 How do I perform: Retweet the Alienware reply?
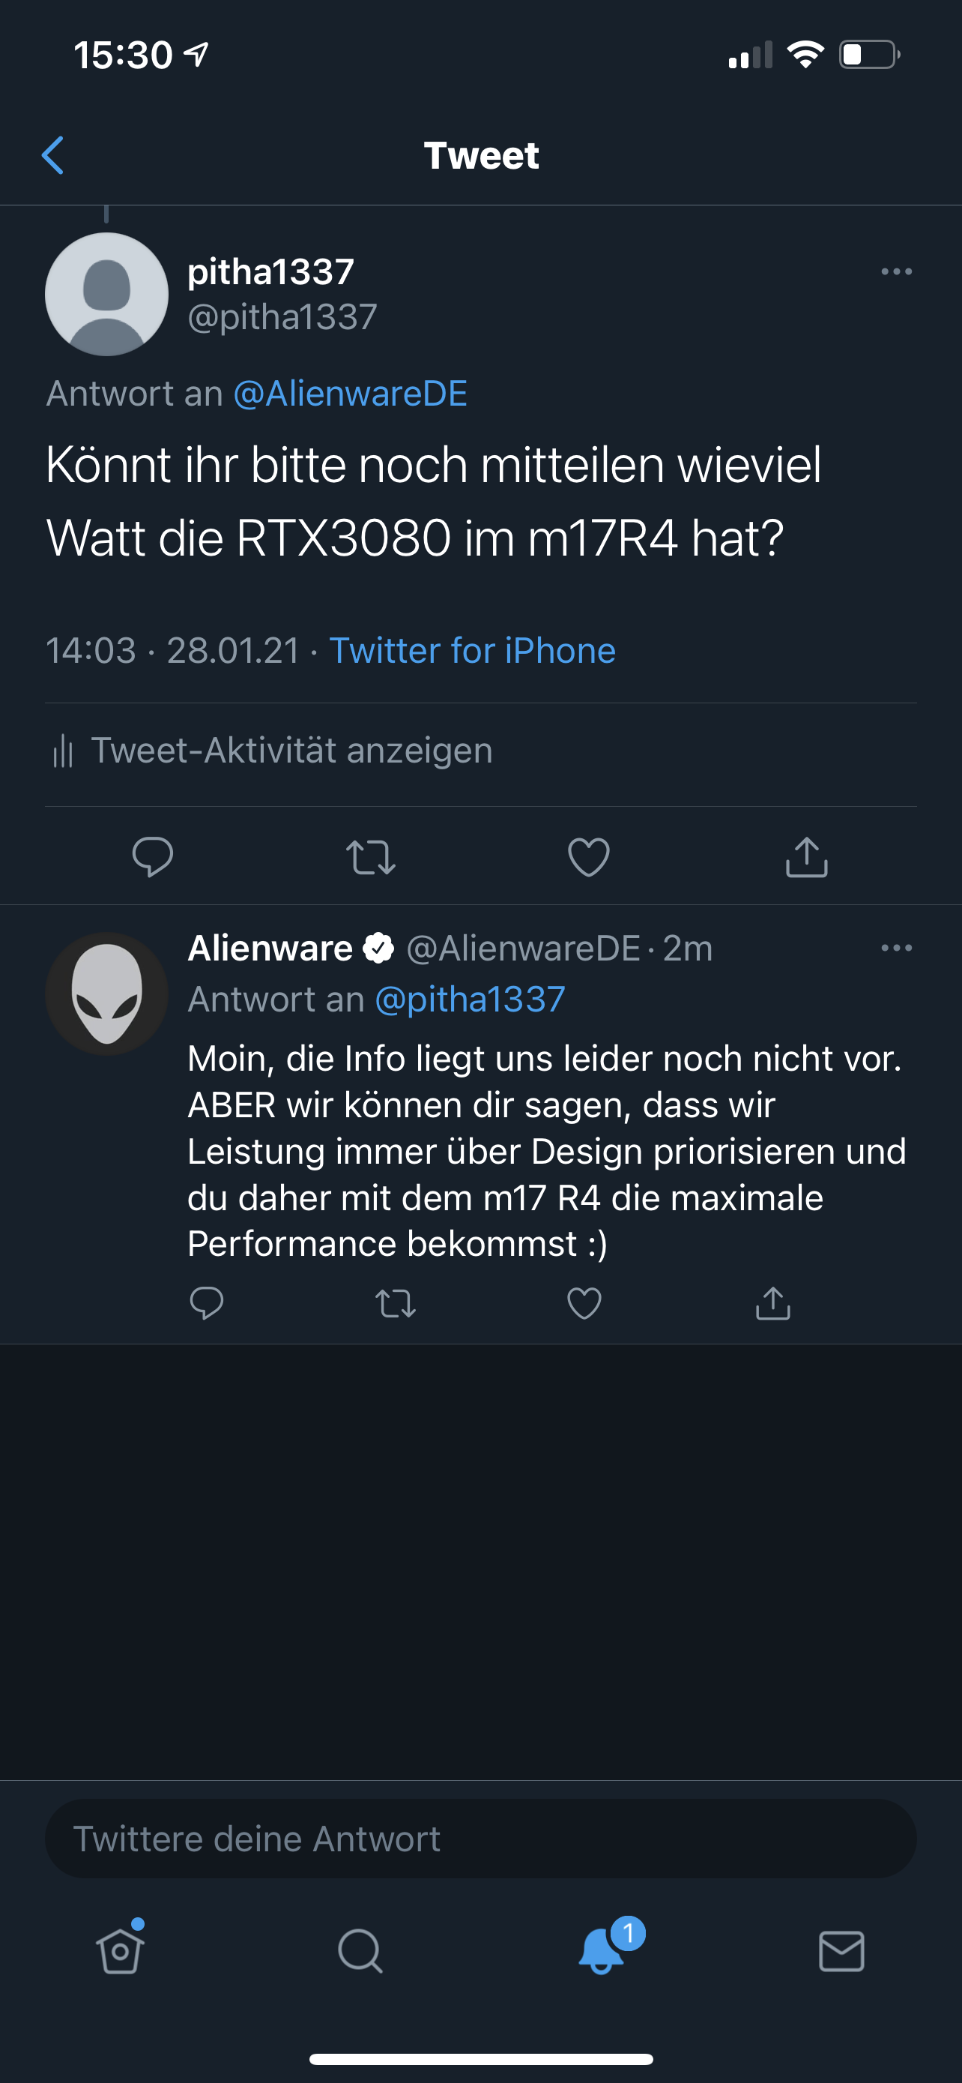(x=396, y=1302)
